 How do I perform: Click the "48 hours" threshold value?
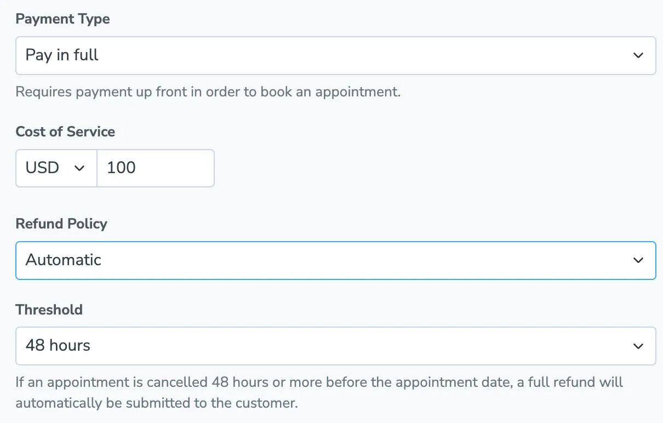58,346
